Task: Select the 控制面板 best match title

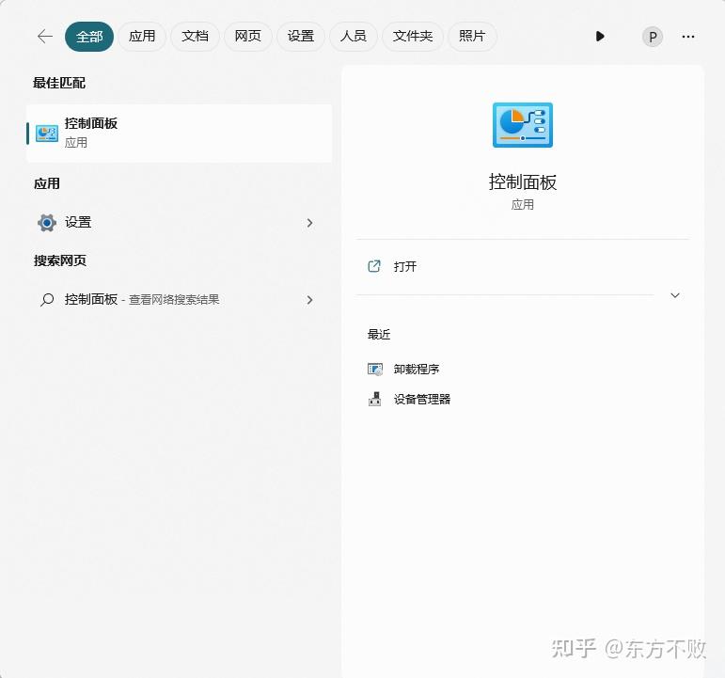Action: (x=91, y=123)
